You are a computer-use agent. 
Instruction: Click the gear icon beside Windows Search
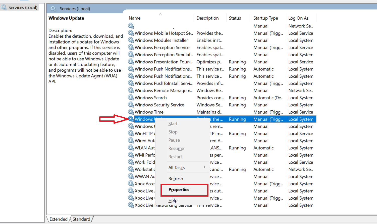[x=131, y=97]
